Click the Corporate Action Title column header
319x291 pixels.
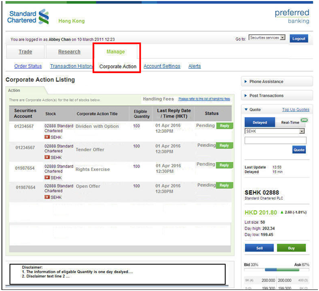(97, 113)
